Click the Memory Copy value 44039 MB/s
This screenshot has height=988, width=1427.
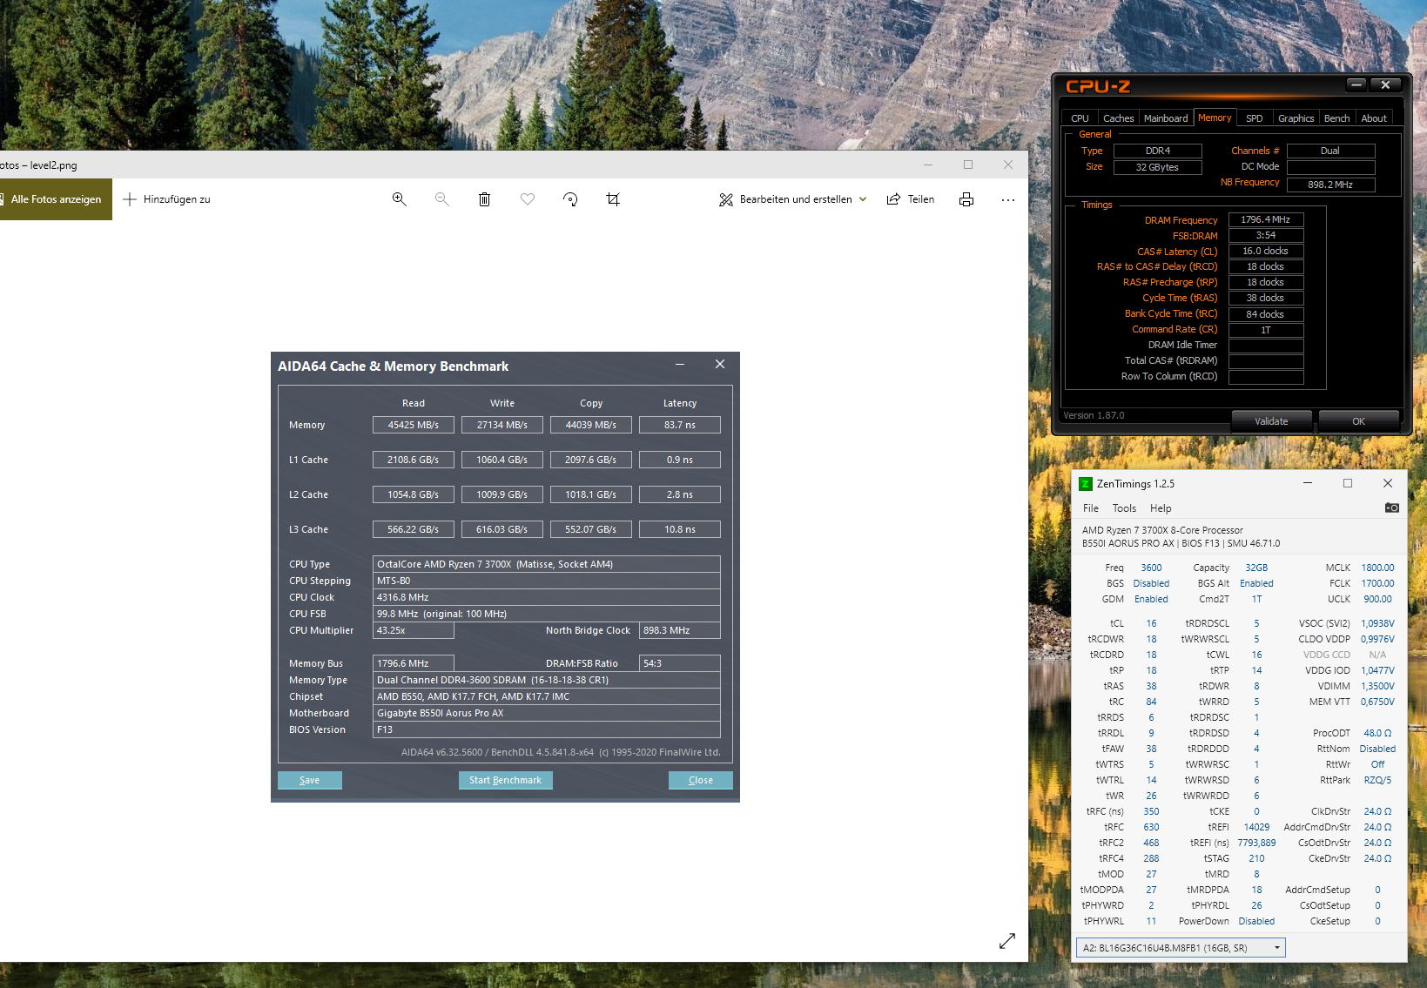point(591,425)
